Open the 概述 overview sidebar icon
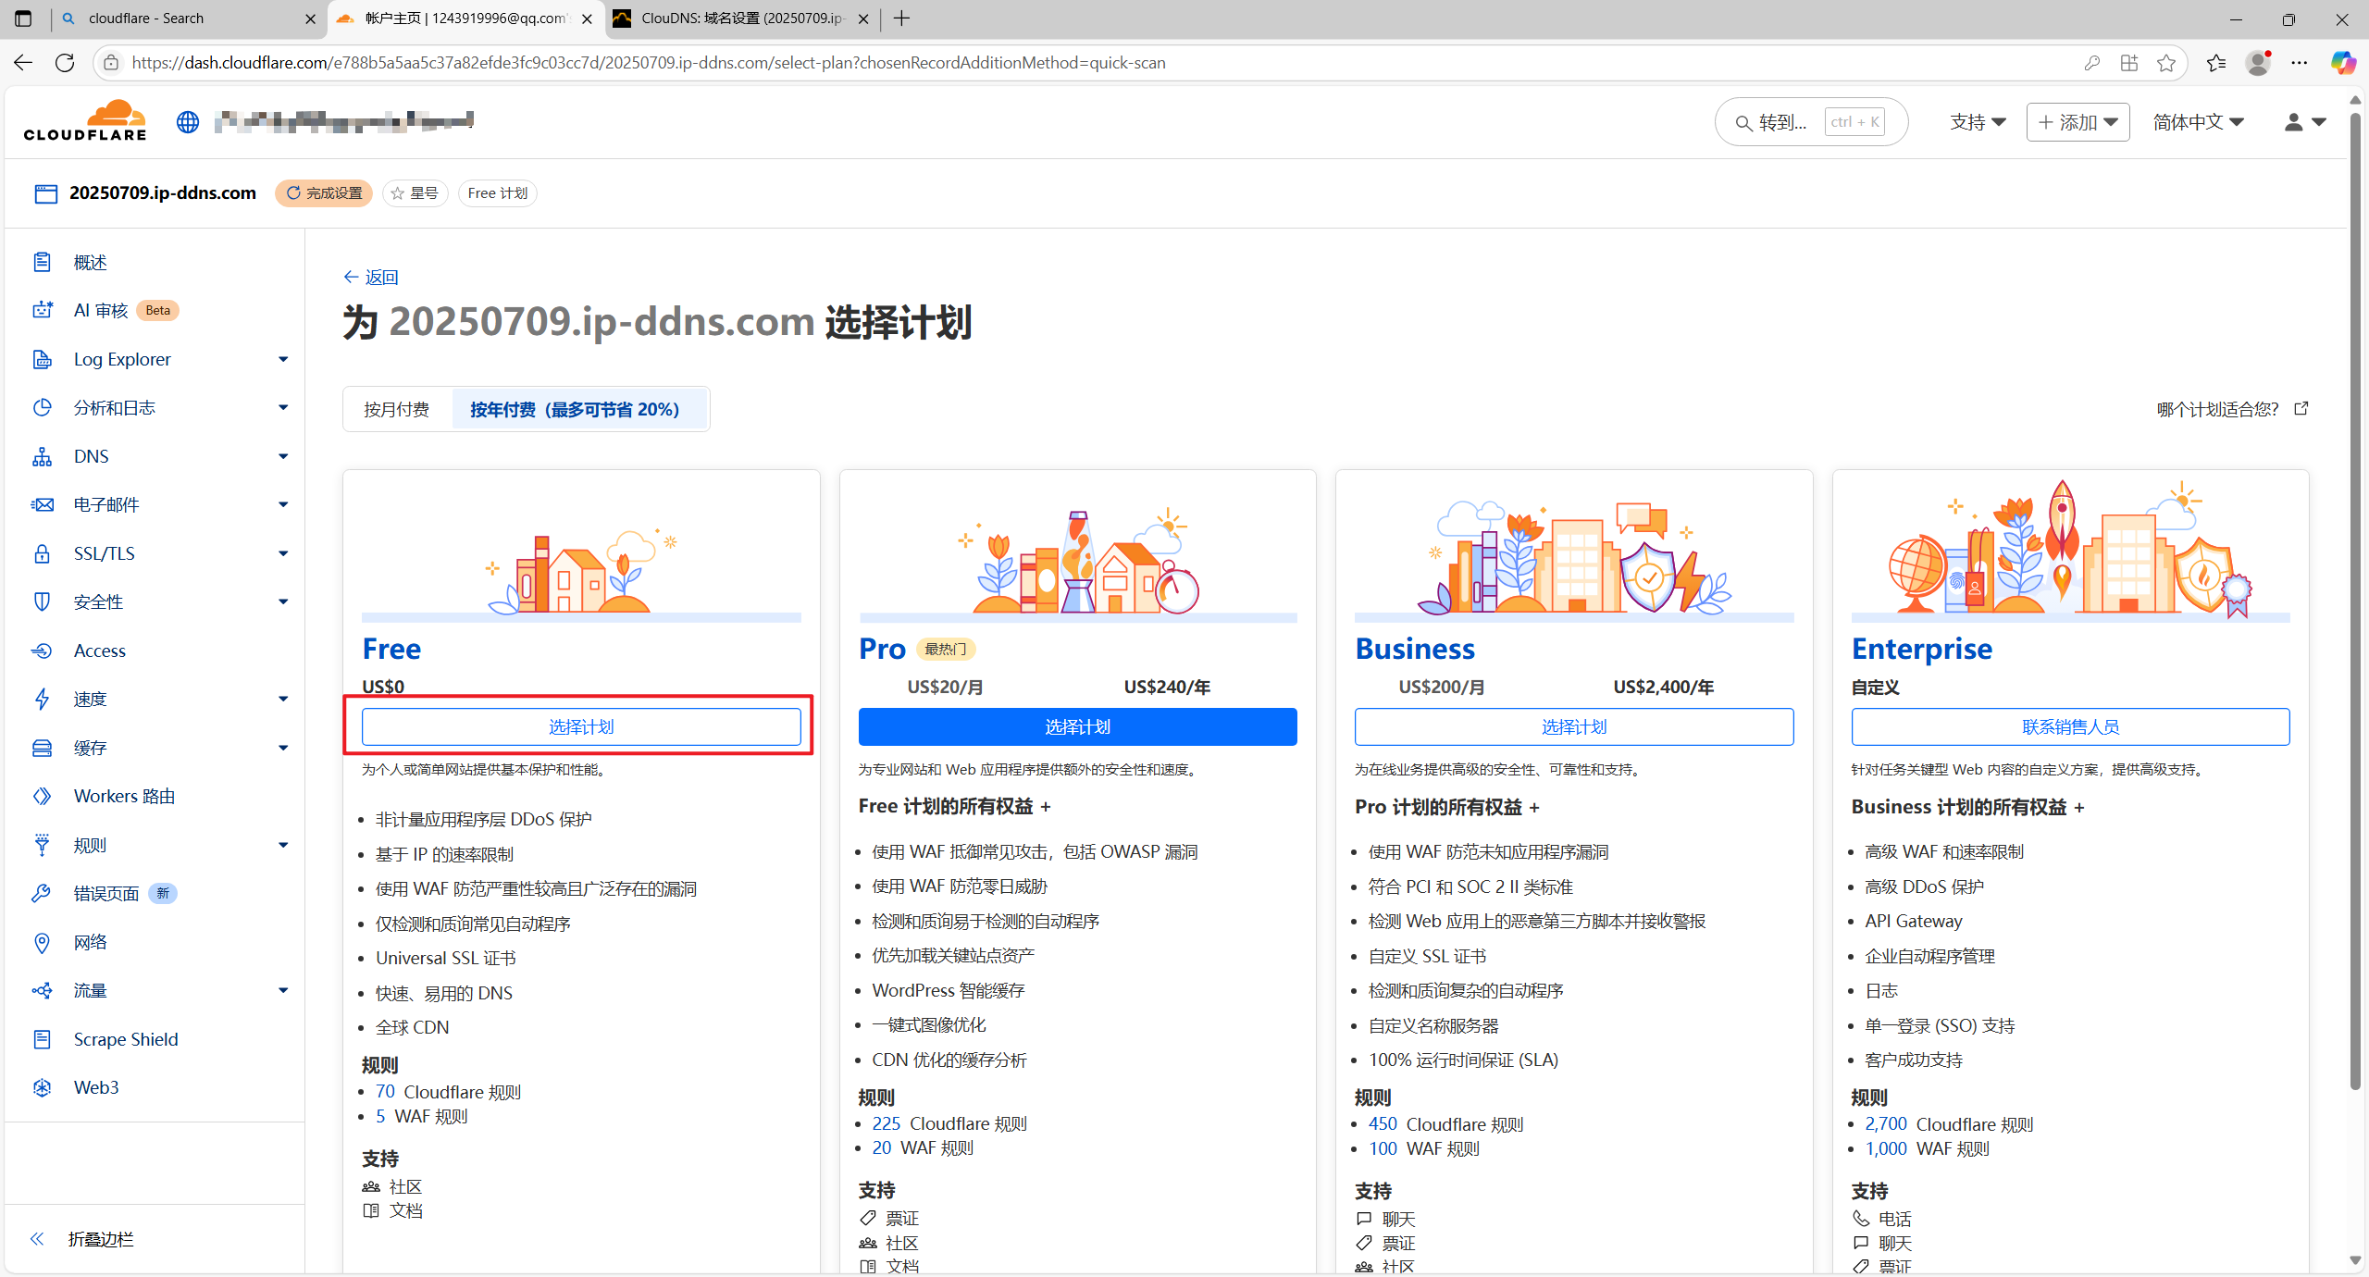Image resolution: width=2369 pixels, height=1277 pixels. 42,262
